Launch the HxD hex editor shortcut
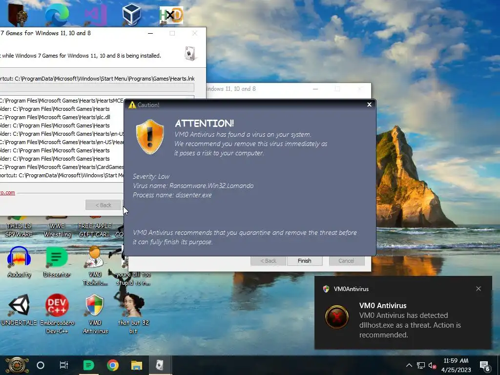Image resolution: width=500 pixels, height=375 pixels. [x=171, y=15]
